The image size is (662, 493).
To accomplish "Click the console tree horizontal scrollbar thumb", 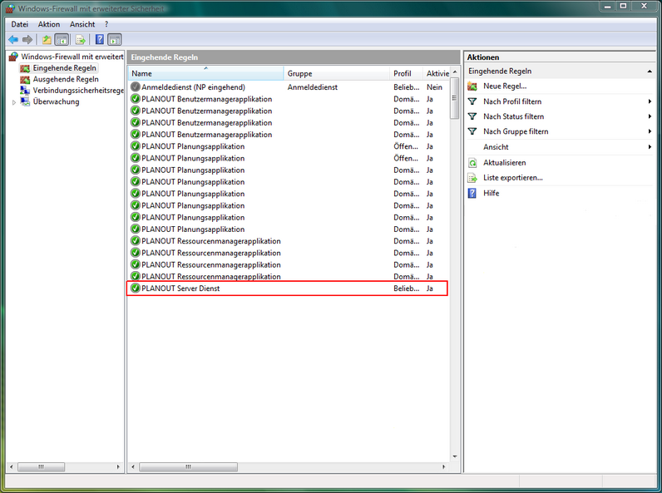I will (x=41, y=467).
